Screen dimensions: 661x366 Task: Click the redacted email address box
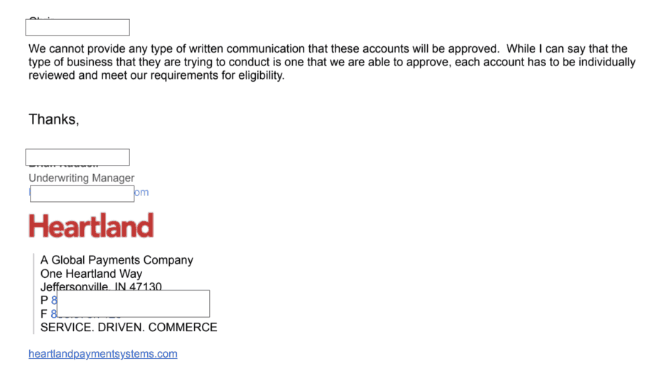point(82,194)
